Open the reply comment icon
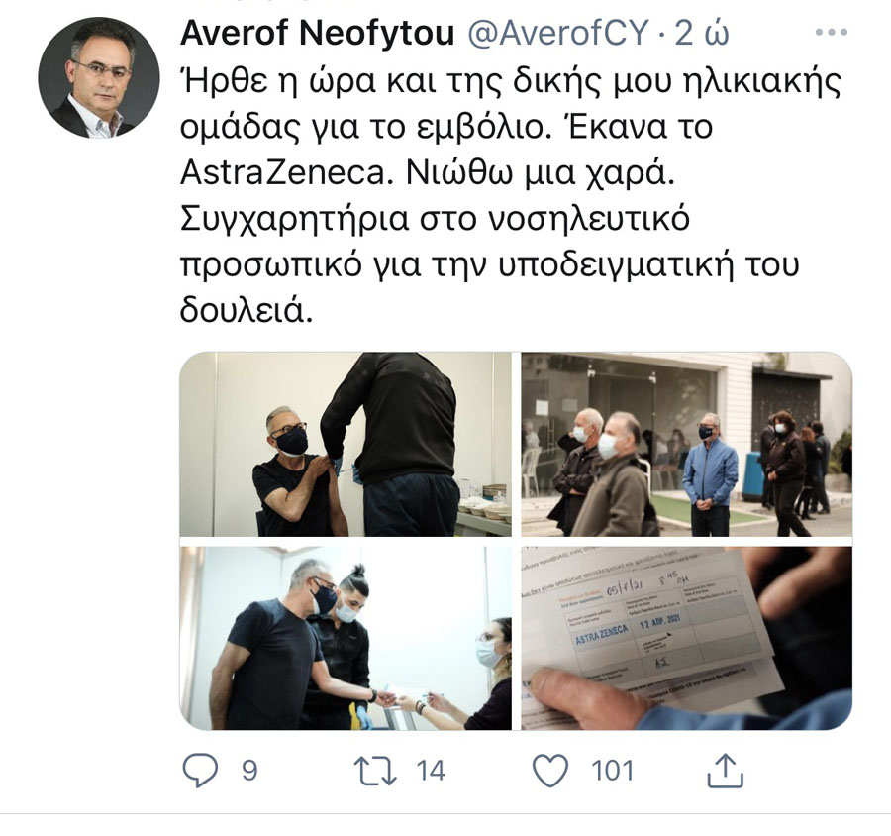 pos(200,770)
